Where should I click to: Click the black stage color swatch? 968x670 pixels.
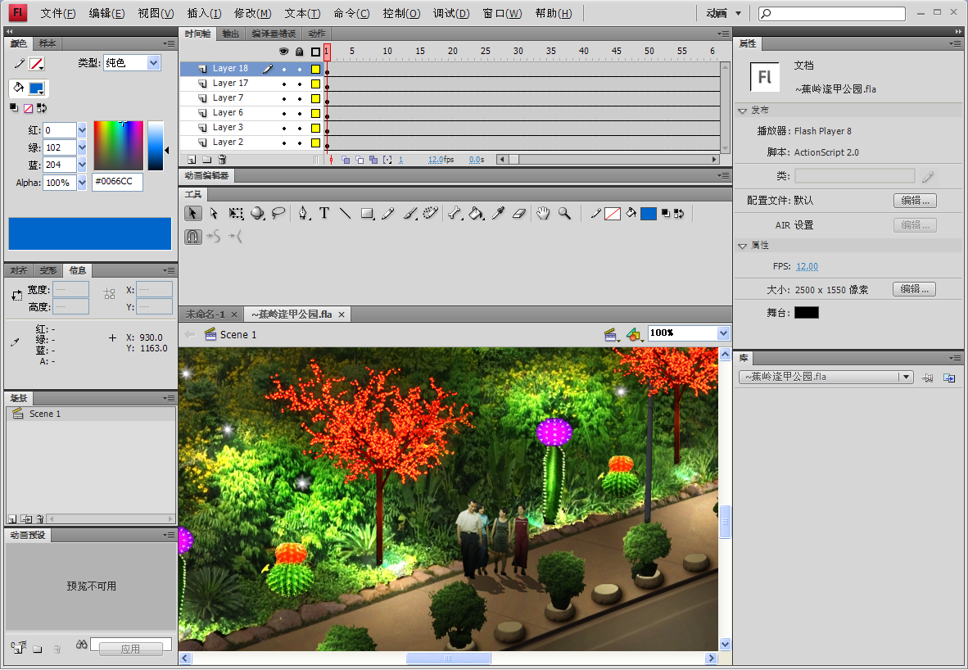pyautogui.click(x=806, y=313)
